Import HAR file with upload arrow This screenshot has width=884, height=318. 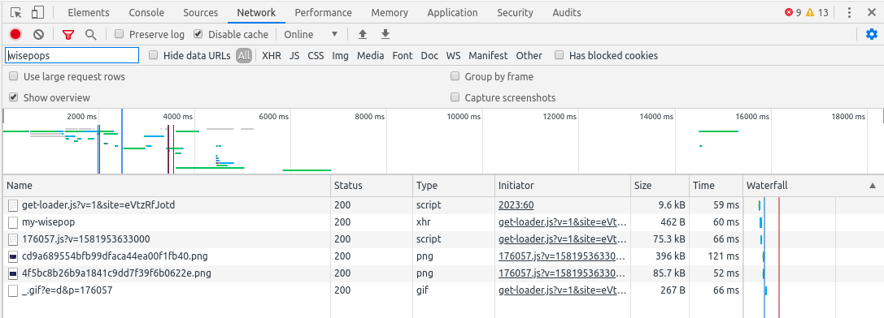coord(363,34)
